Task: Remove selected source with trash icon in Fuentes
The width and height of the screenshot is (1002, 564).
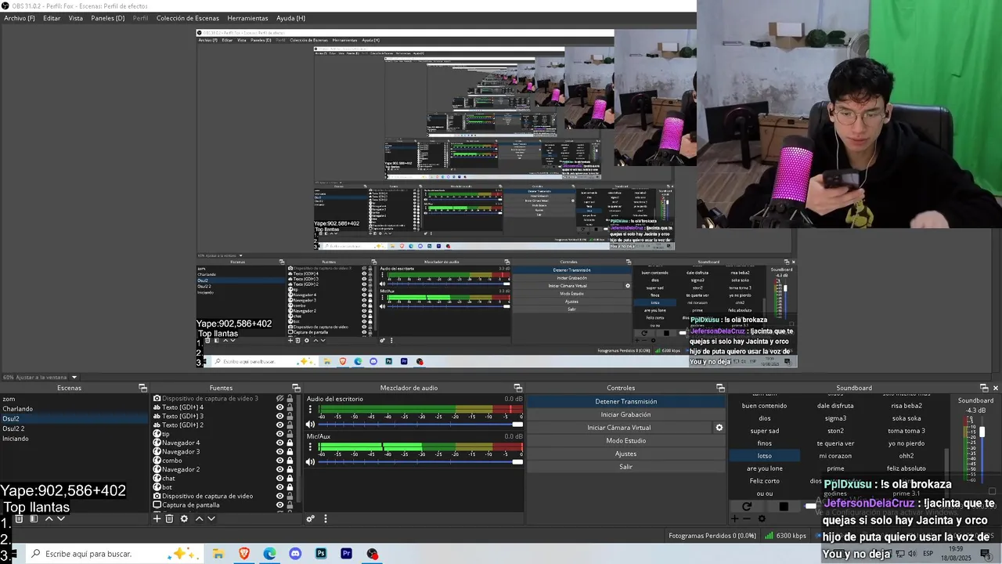Action: (169, 519)
